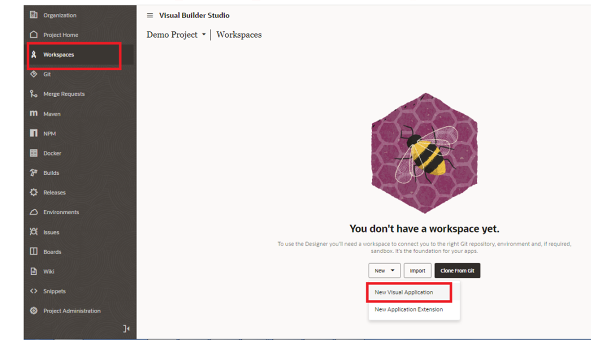The width and height of the screenshot is (591, 340).
Task: Open the Issues panel icon
Action: tap(34, 232)
